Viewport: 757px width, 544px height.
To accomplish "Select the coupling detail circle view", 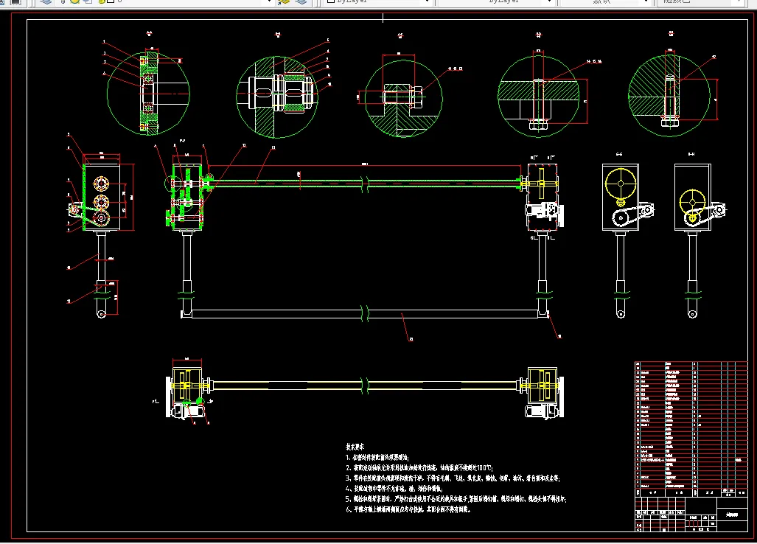I will pyautogui.click(x=277, y=97).
